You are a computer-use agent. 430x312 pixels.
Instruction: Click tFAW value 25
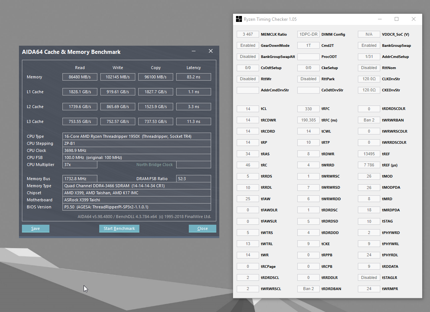pos(248,199)
